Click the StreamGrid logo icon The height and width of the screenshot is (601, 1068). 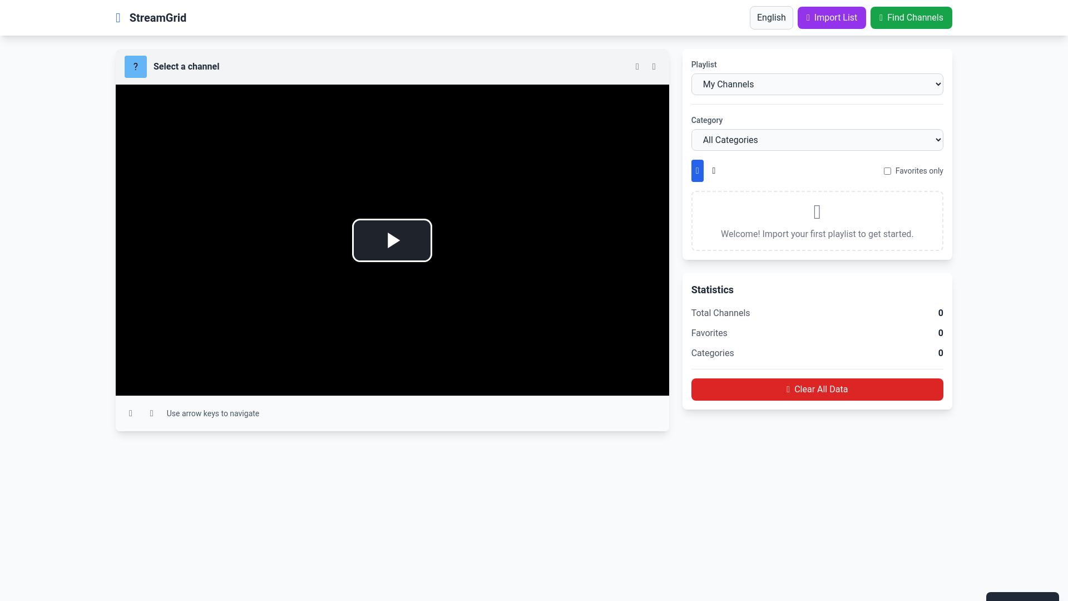point(118,18)
